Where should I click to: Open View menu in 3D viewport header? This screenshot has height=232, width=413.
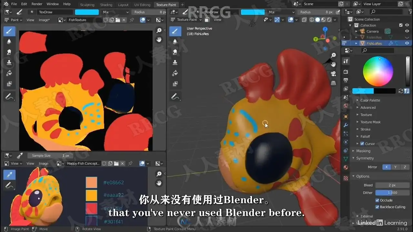(217, 20)
